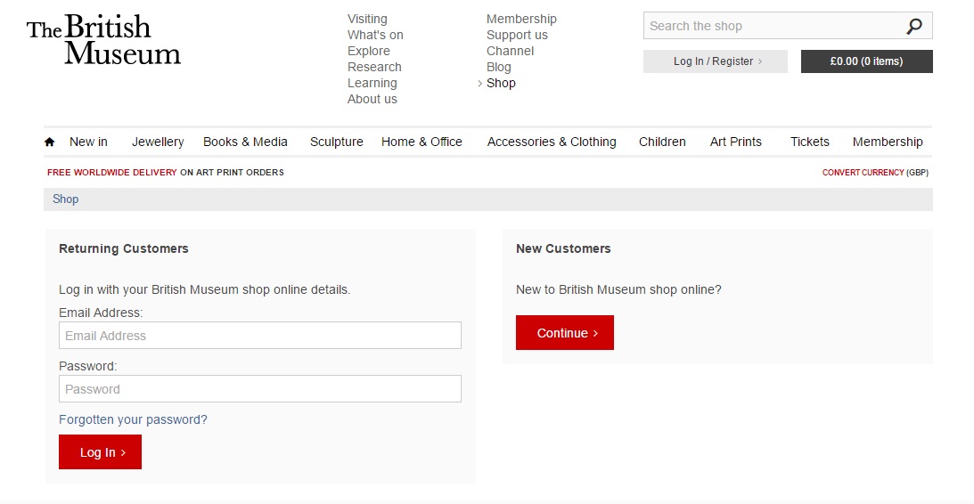
Task: Open Home & Office category
Action: pyautogui.click(x=422, y=142)
